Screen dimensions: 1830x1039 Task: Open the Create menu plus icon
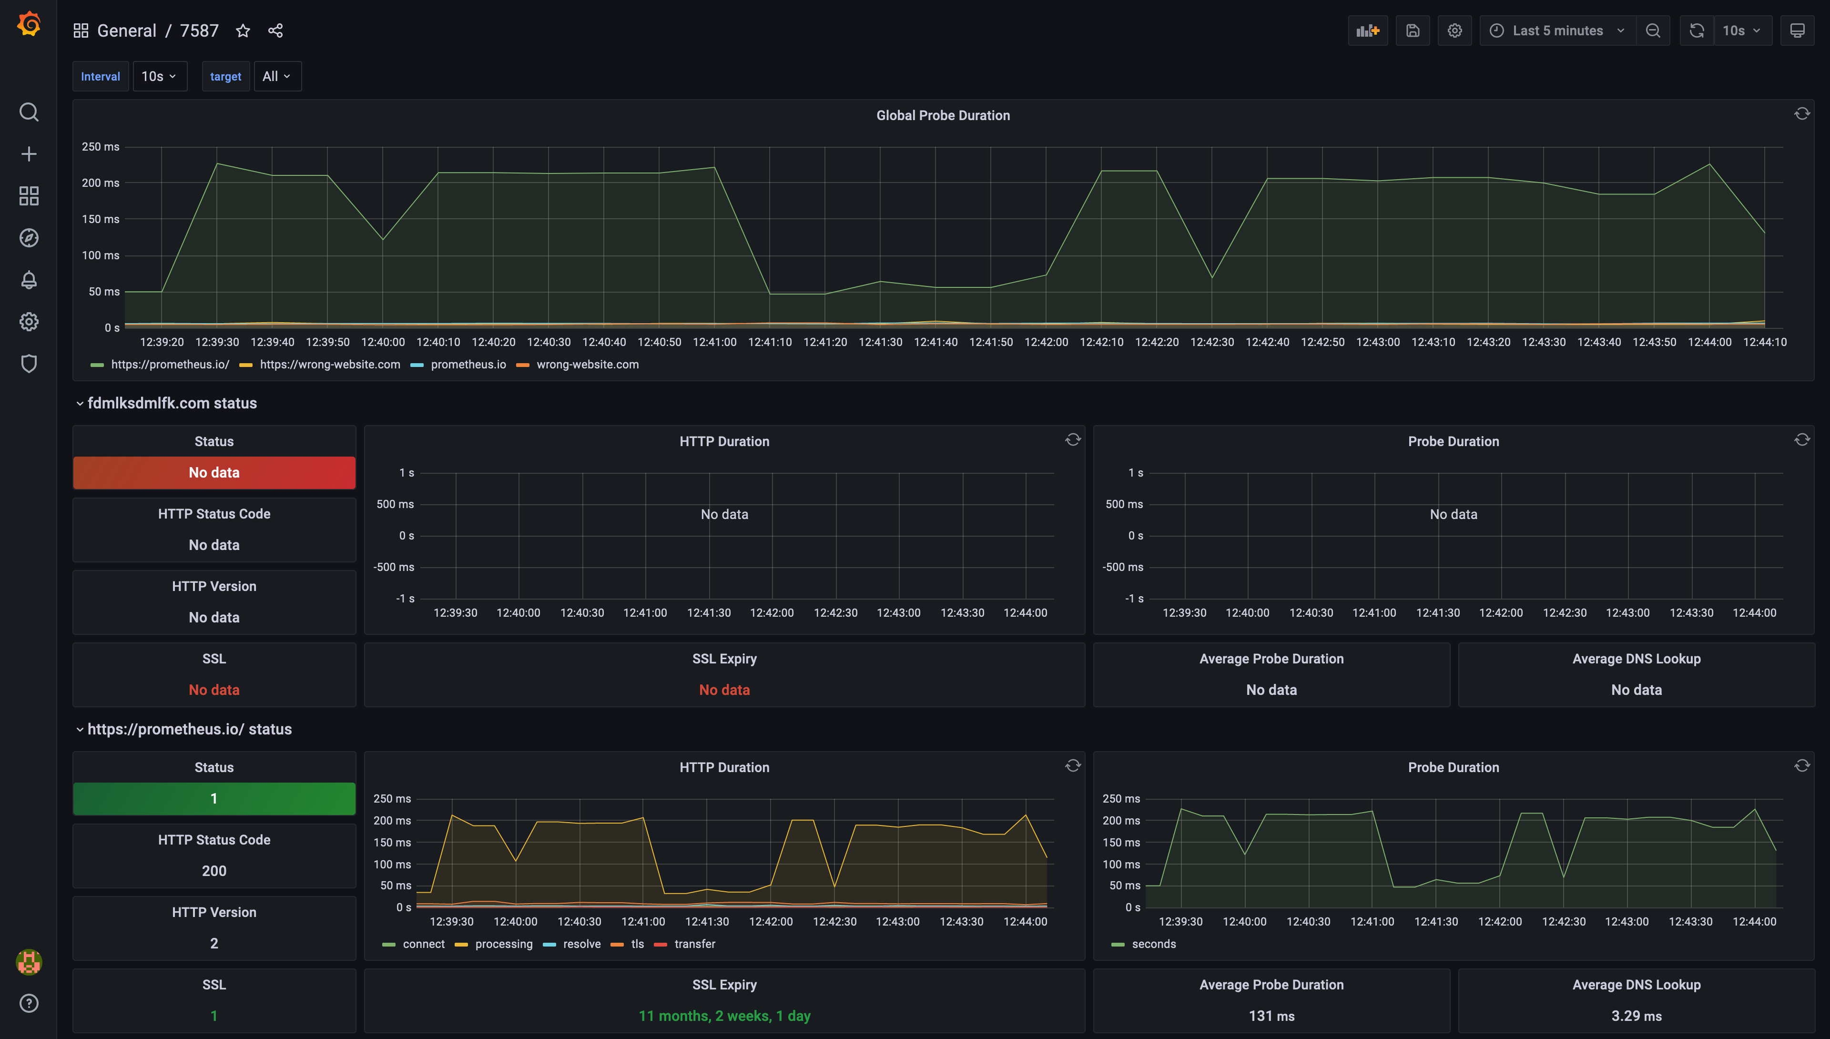29,153
